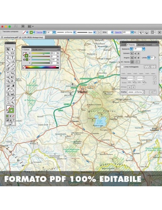This screenshot has height=210, width=162.
Task: Open Bridge from the application bar
Action: tap(23, 26)
